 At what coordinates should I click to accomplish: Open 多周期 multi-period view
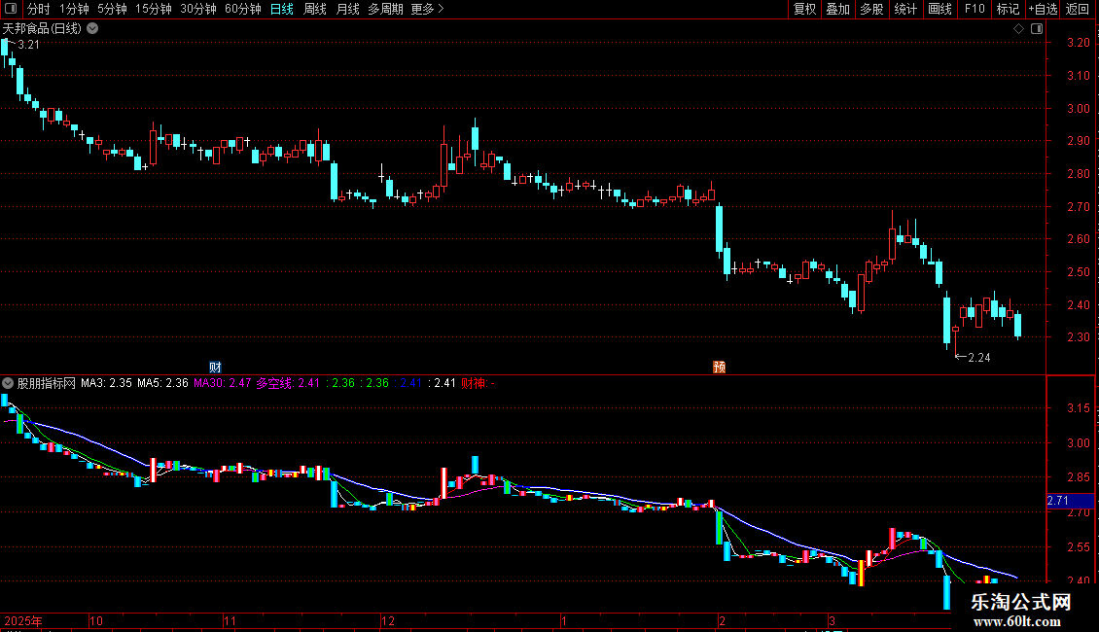pyautogui.click(x=385, y=9)
